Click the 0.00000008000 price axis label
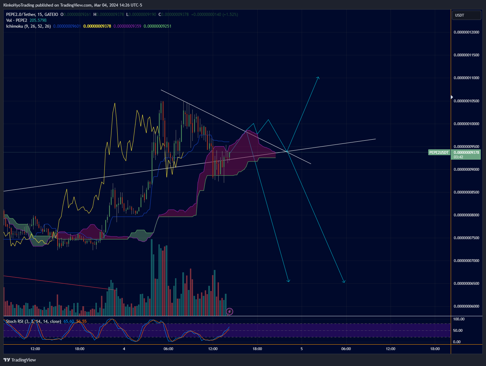 (466, 215)
